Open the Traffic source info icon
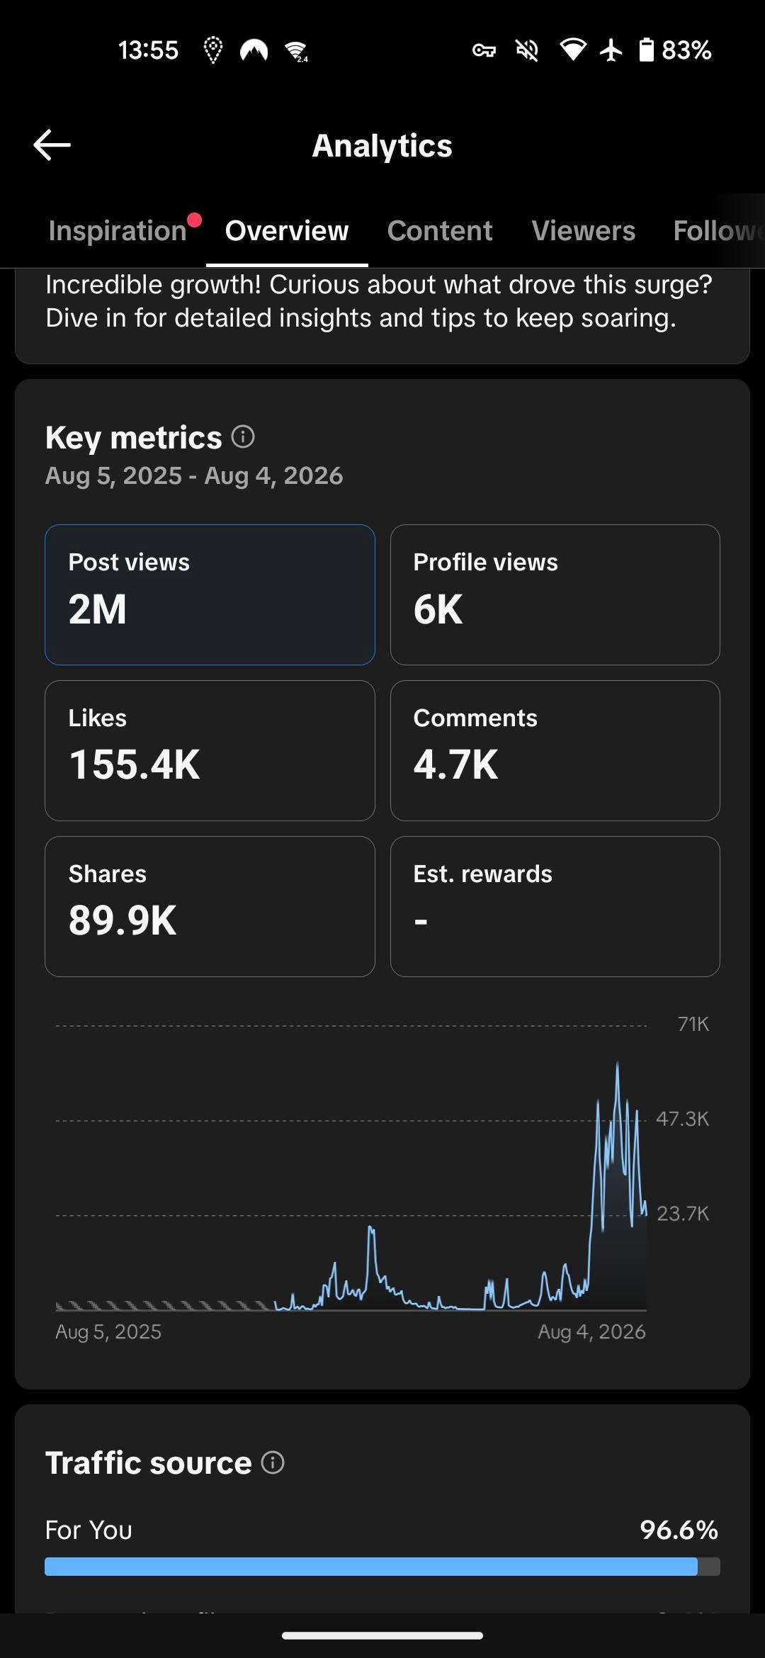 pos(273,1462)
